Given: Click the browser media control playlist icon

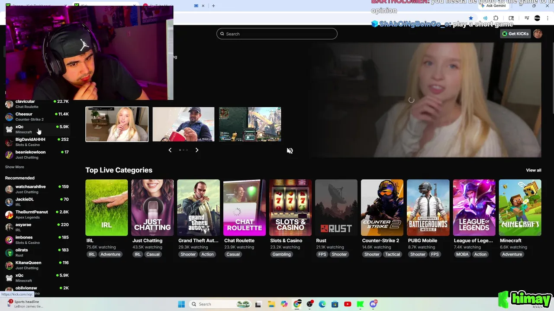Looking at the screenshot, I should [527, 18].
